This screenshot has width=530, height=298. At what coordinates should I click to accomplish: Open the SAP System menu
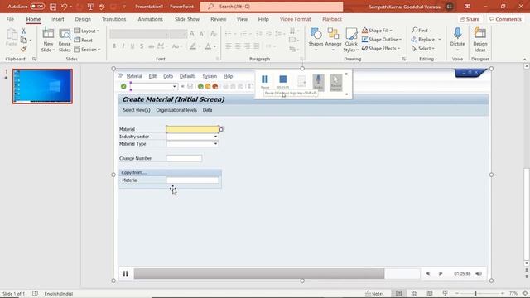pos(210,76)
